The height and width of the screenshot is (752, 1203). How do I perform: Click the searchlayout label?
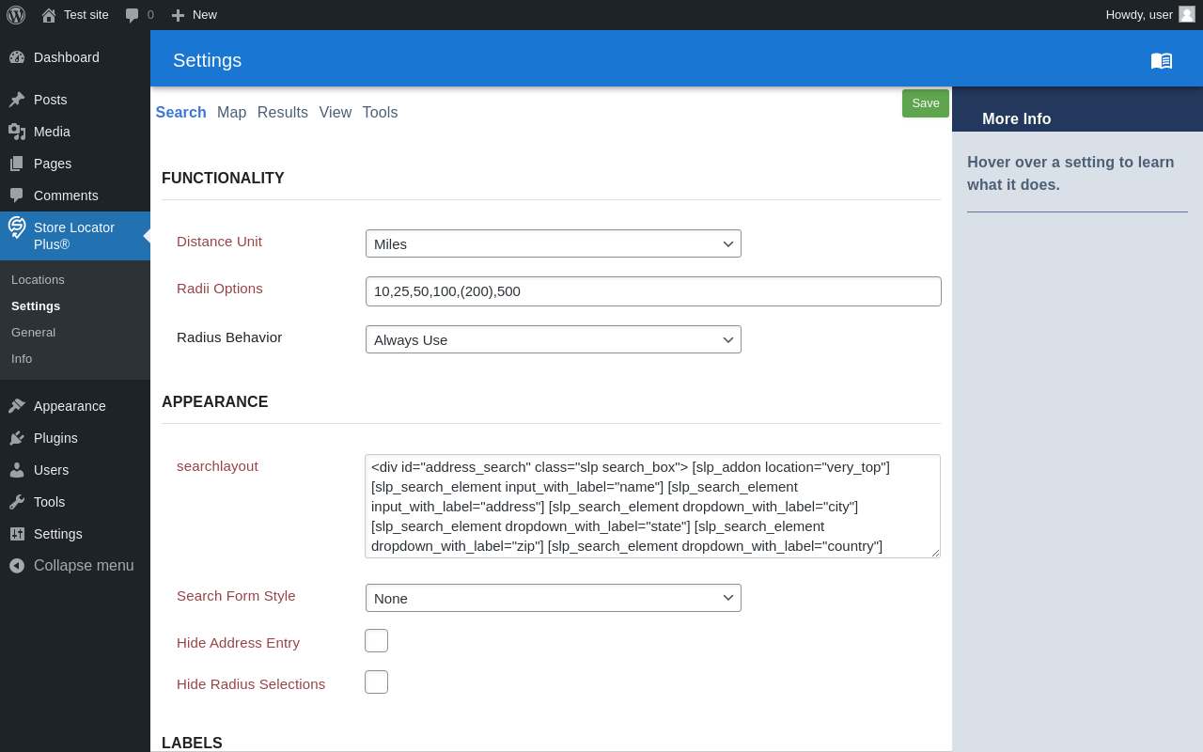tap(217, 466)
